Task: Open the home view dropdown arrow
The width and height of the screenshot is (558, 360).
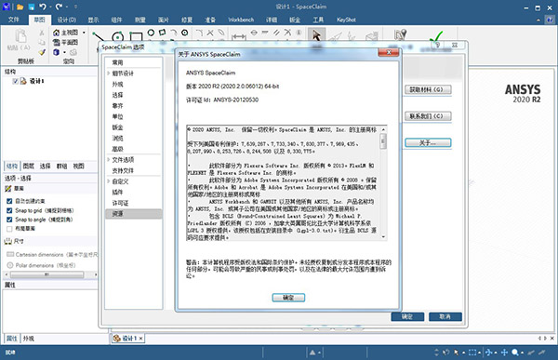Action: [84, 33]
